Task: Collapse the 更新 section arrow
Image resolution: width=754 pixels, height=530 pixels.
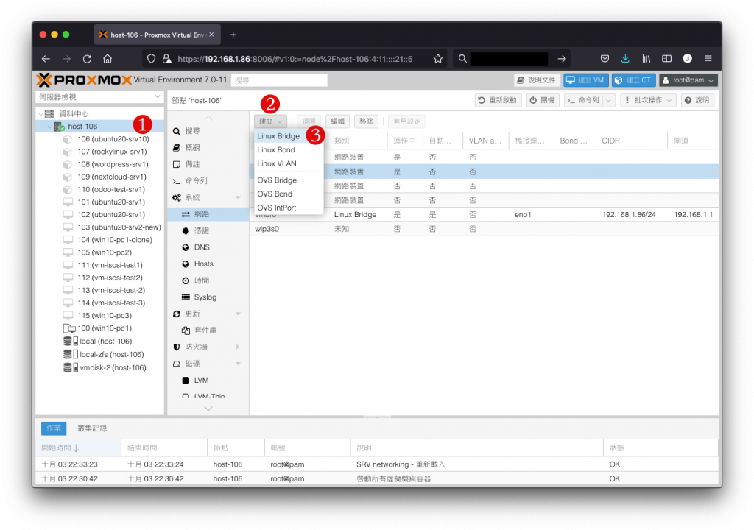Action: click(238, 314)
